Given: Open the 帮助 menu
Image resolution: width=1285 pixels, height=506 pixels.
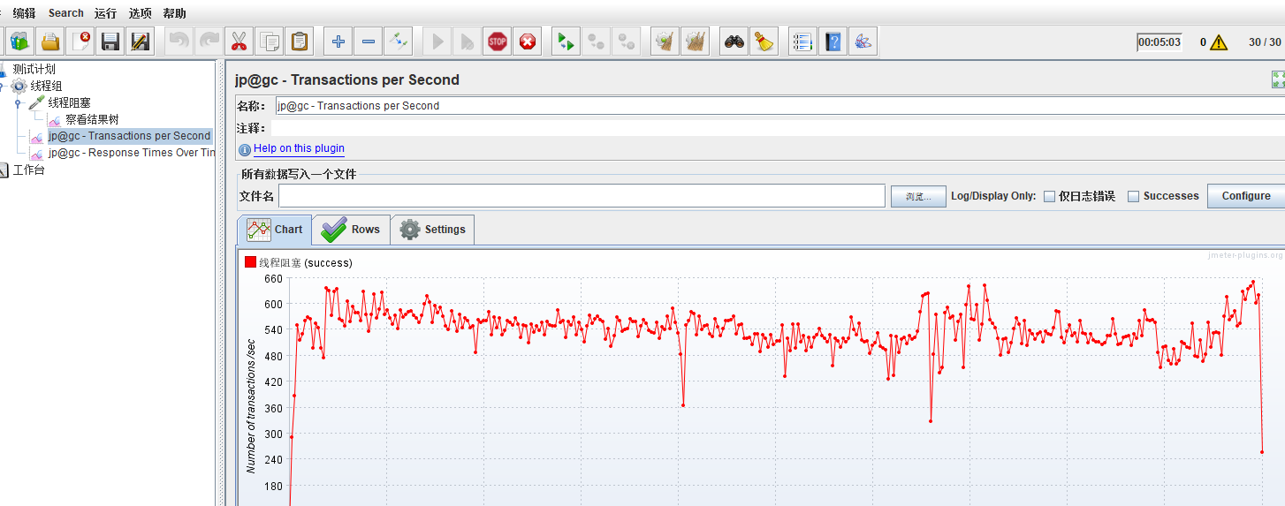Looking at the screenshot, I should [x=174, y=13].
